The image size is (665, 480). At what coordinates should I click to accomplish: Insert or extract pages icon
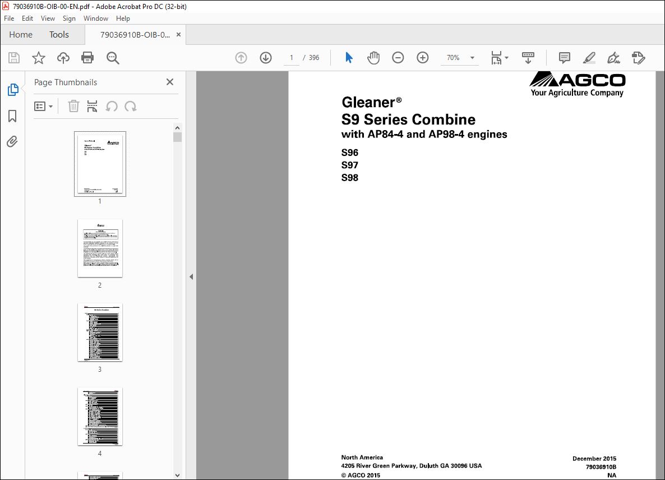pyautogui.click(x=92, y=106)
